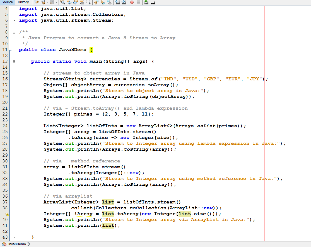Switch to the History tab

tap(23, 2)
